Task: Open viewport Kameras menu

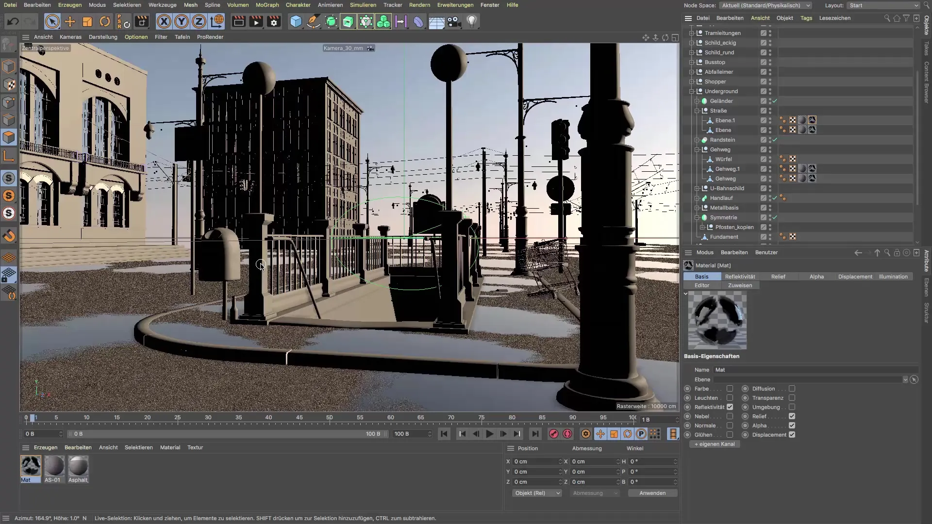Action: coord(70,37)
